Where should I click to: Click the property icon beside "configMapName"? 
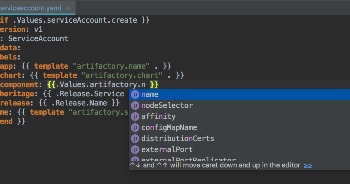pyautogui.click(x=135, y=128)
